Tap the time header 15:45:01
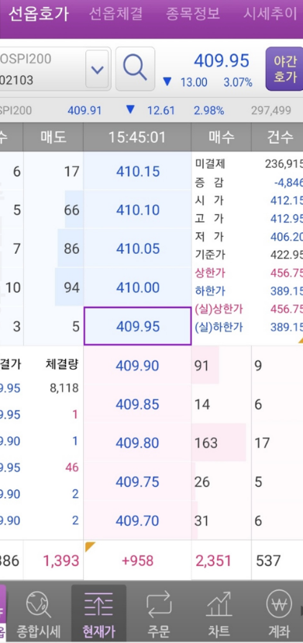 [x=137, y=137]
